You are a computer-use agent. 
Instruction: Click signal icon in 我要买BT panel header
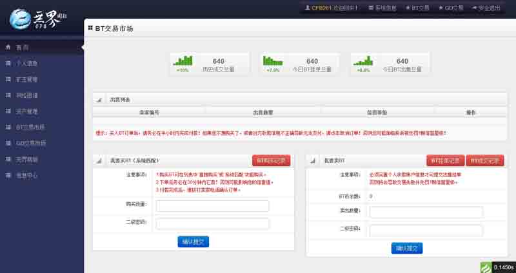coord(99,161)
